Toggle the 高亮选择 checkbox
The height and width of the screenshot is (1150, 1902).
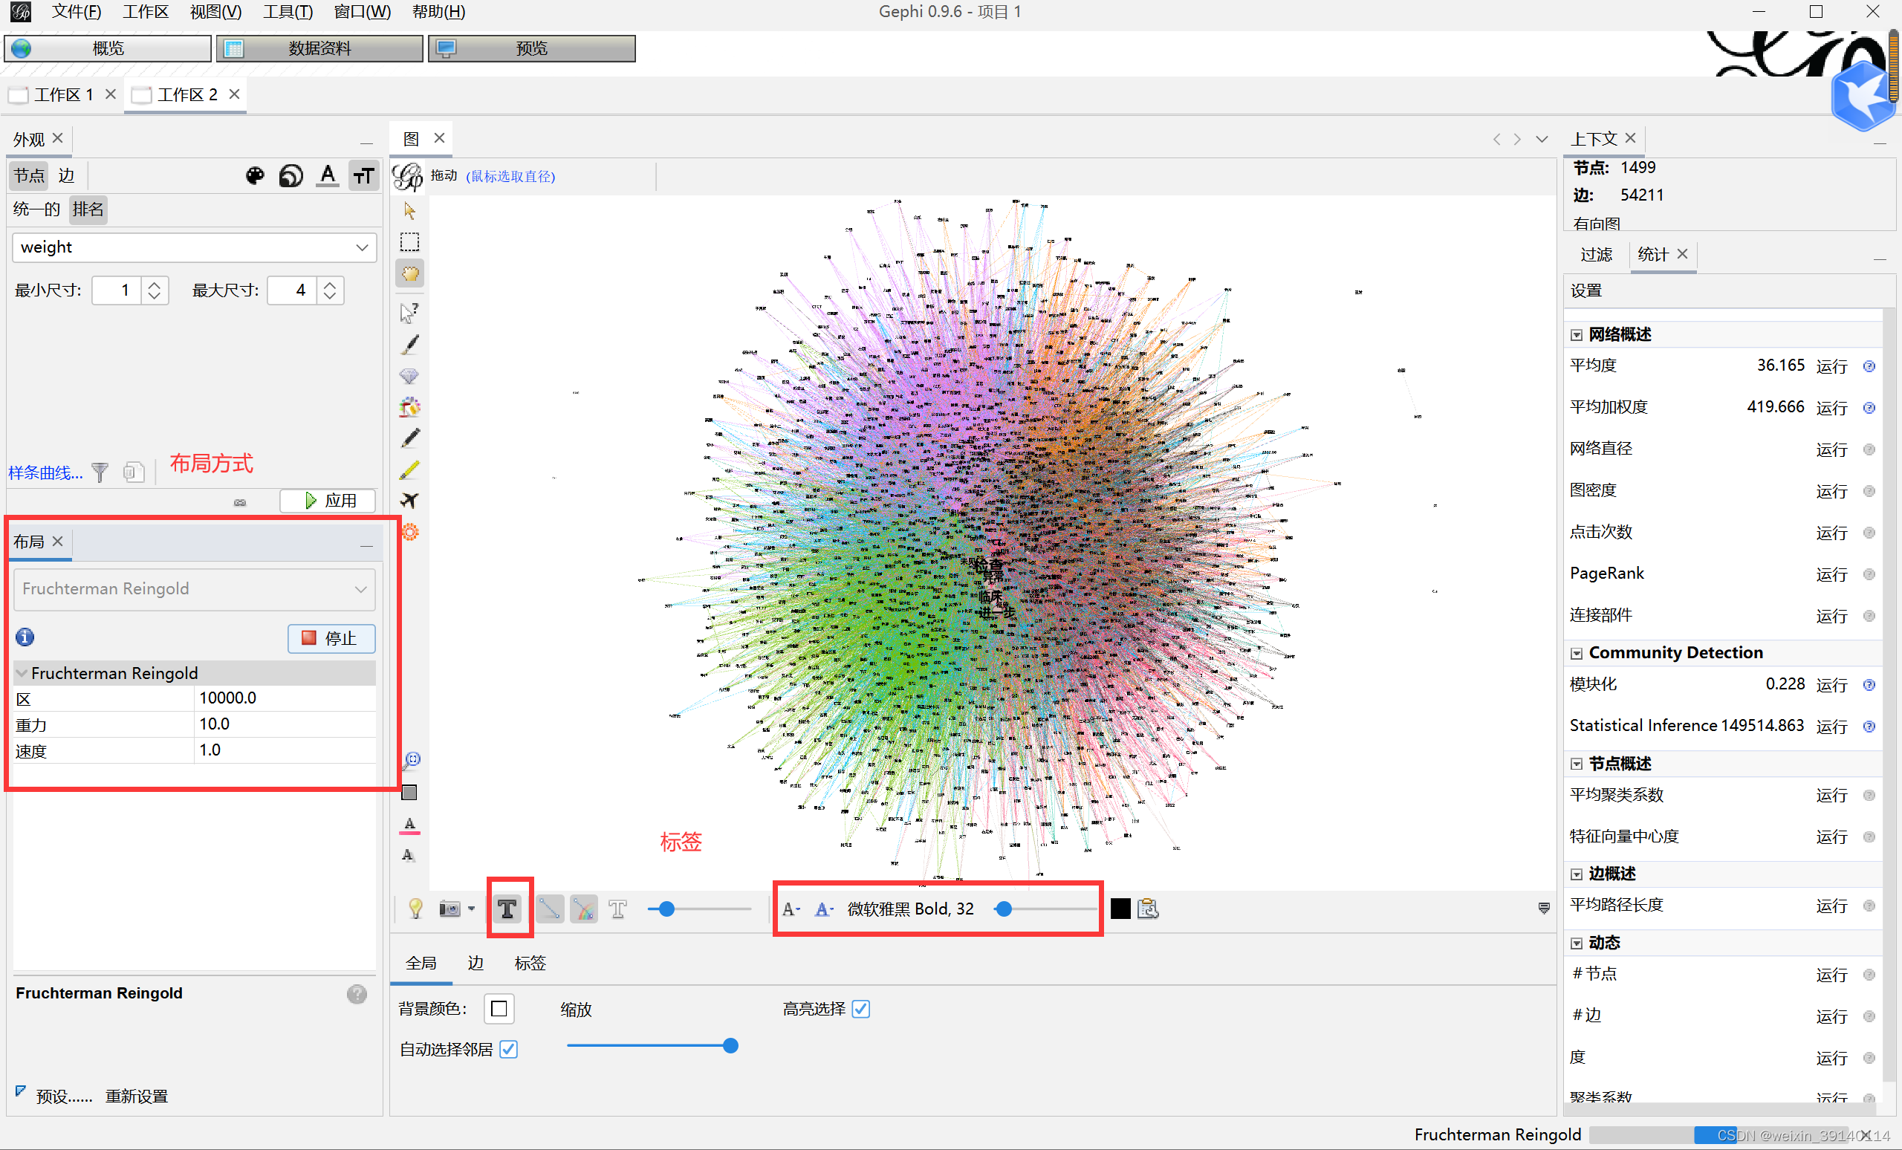click(860, 1009)
